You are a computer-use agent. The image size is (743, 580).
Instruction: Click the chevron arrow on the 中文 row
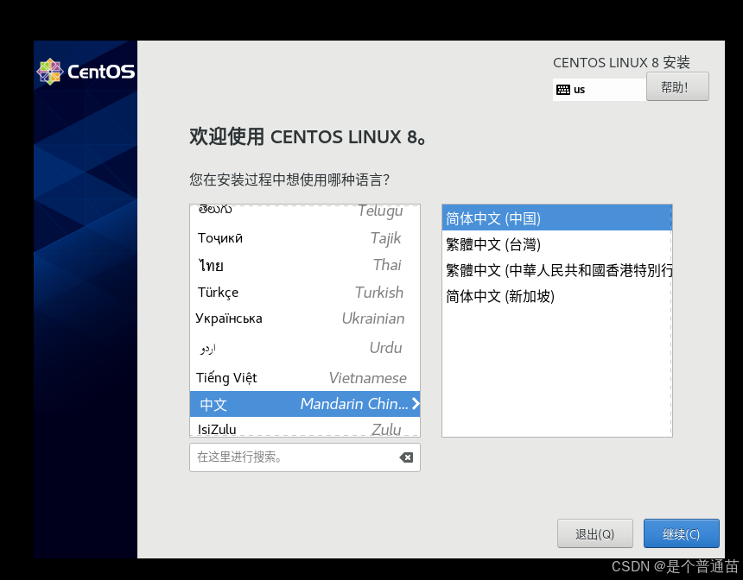(x=415, y=404)
